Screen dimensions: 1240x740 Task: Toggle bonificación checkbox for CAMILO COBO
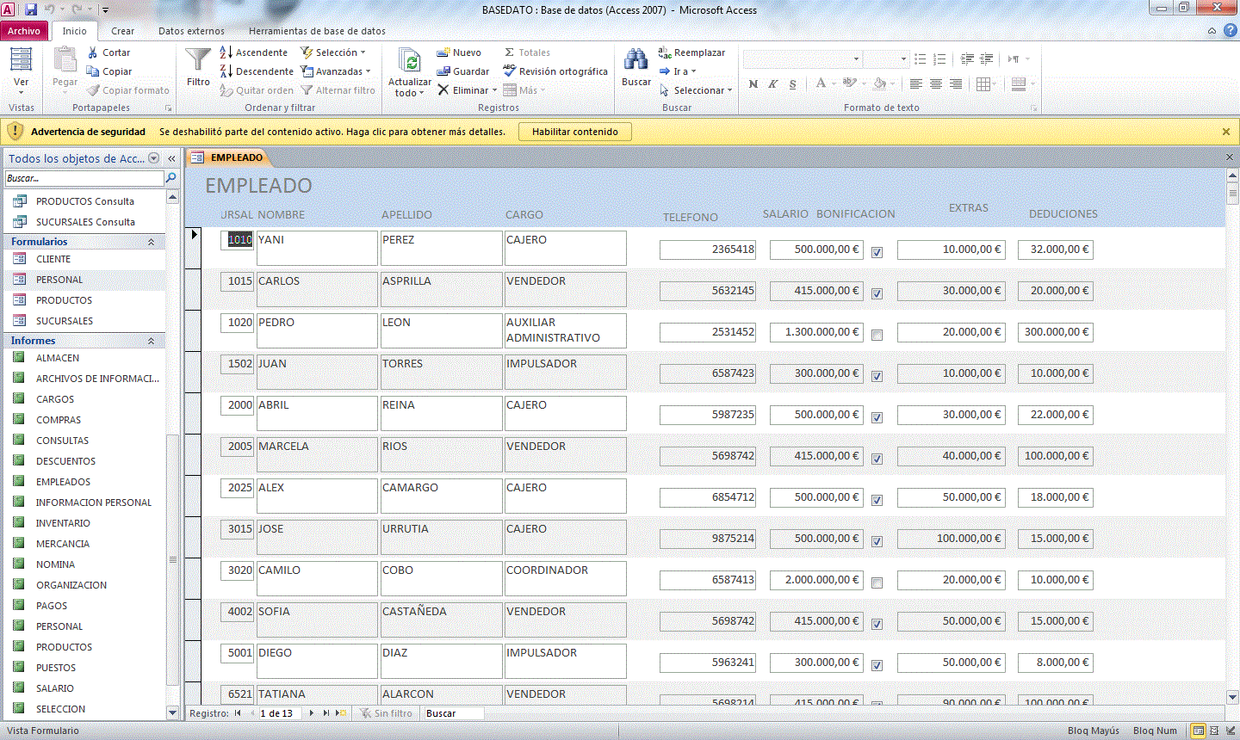(877, 582)
